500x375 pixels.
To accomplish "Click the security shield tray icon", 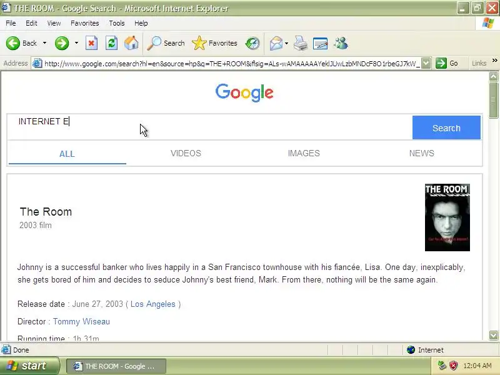I will click(x=454, y=366).
